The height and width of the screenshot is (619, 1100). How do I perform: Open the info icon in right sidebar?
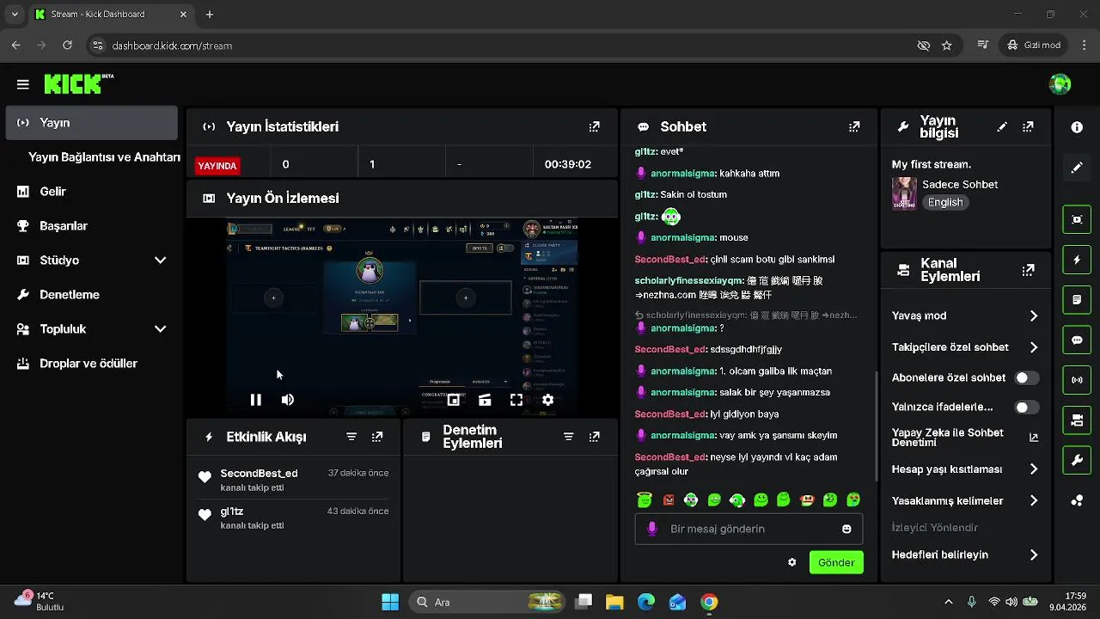[x=1077, y=127]
